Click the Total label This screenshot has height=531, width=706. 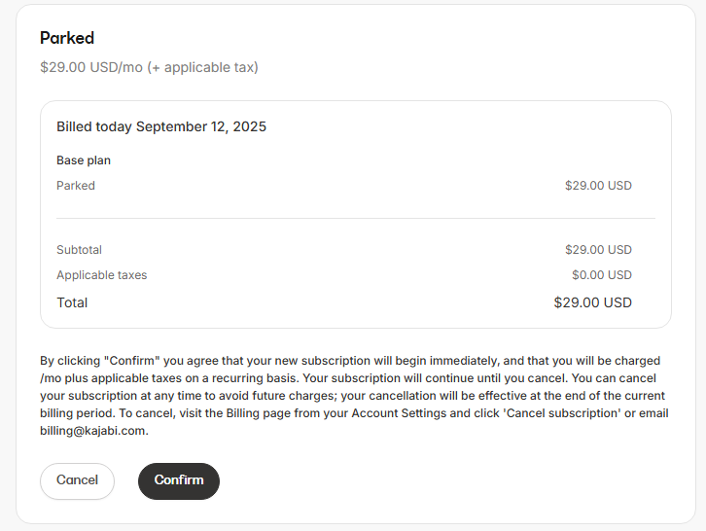72,302
